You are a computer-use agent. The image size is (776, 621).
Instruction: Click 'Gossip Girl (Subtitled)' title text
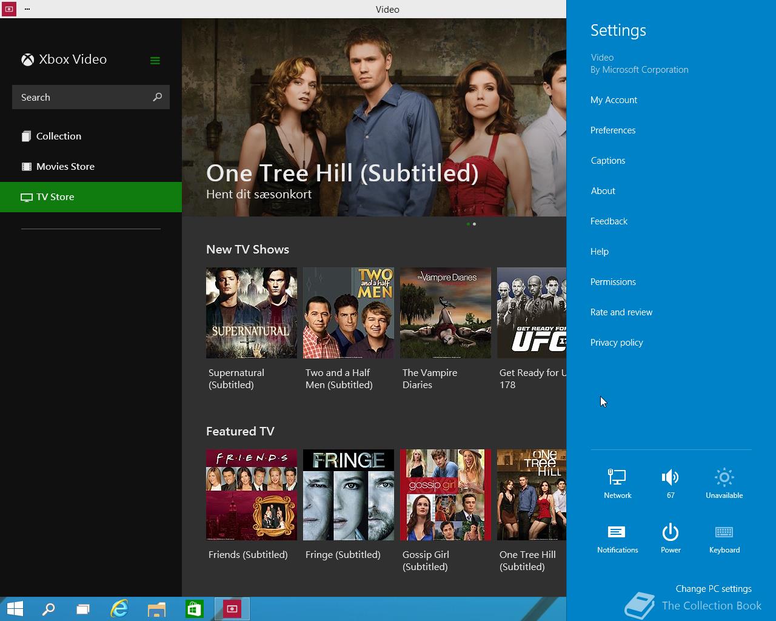click(426, 561)
